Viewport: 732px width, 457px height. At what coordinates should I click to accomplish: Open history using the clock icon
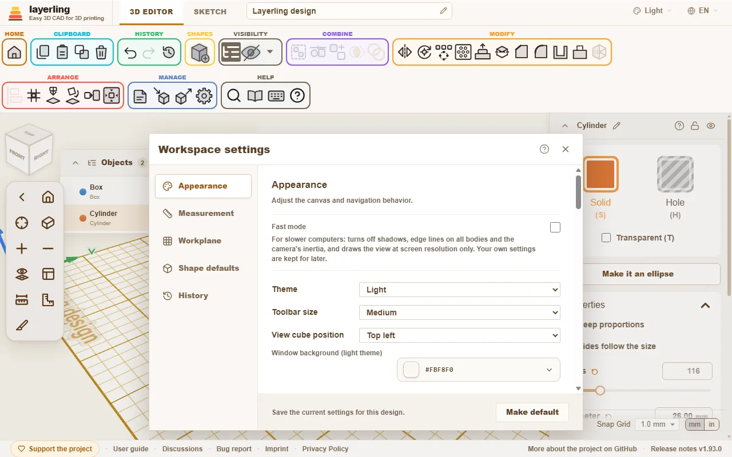click(x=169, y=52)
